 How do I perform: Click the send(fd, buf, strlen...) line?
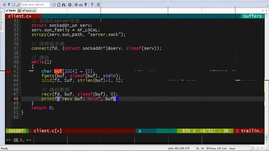(82, 80)
